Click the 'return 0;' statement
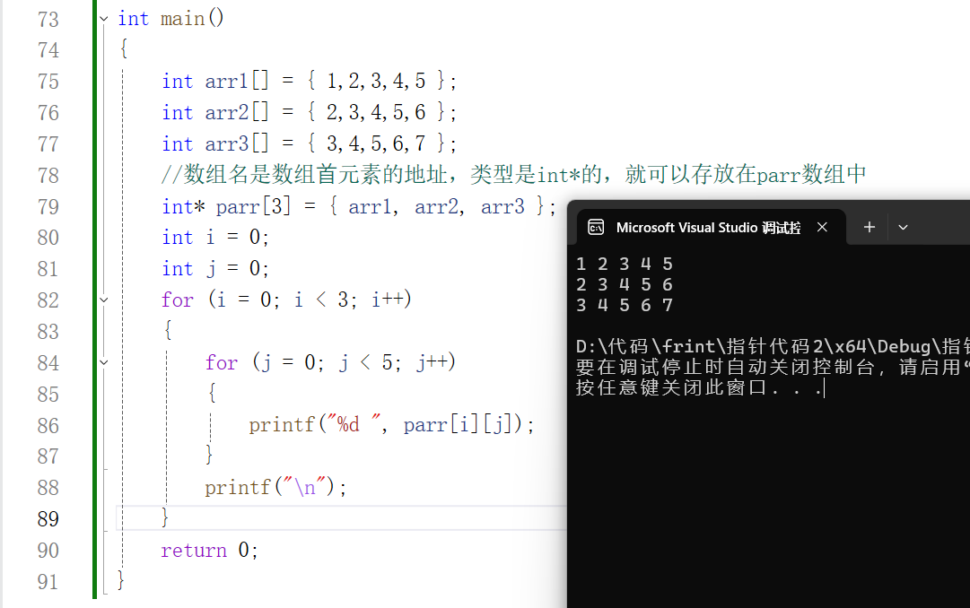970x608 pixels. 210,550
